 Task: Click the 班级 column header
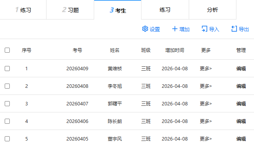[x=146, y=50]
